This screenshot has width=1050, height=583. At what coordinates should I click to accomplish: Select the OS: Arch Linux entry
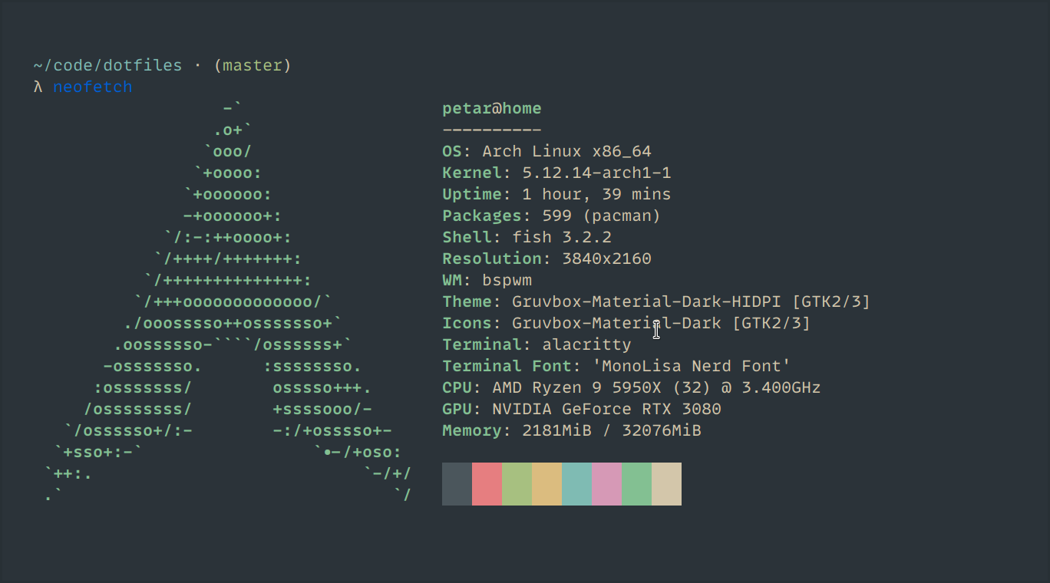tap(546, 151)
